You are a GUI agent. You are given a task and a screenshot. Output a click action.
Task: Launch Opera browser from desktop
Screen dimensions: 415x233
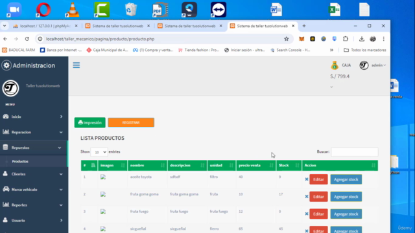click(43, 10)
